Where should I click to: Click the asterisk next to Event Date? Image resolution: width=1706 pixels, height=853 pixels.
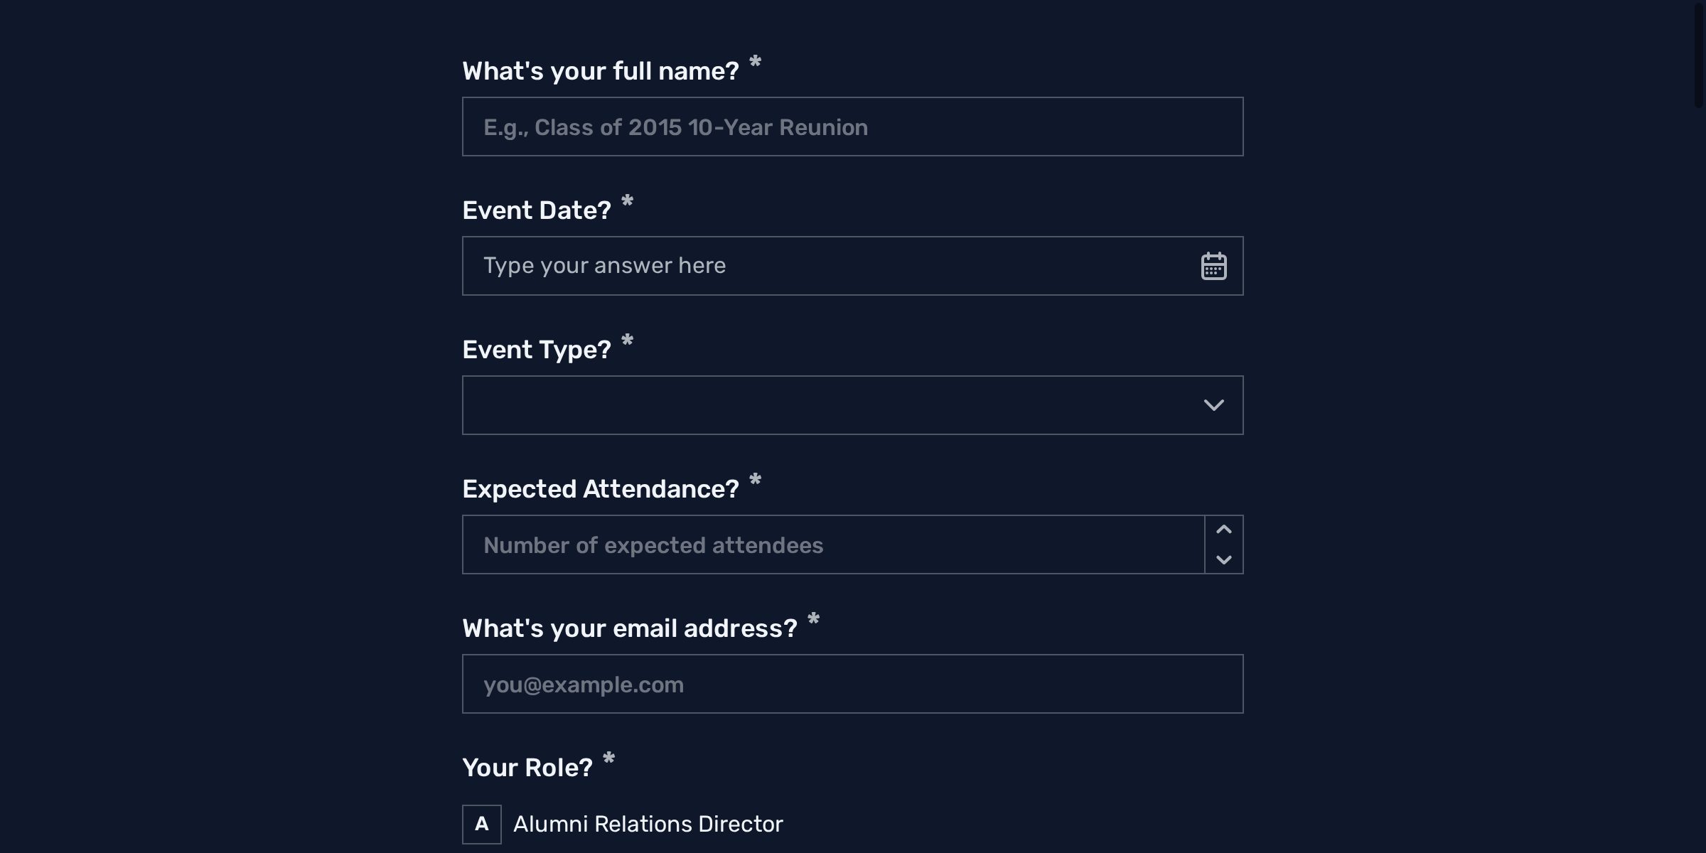(627, 204)
